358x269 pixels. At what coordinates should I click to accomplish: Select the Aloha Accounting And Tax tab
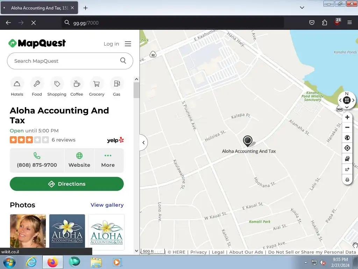point(39,8)
